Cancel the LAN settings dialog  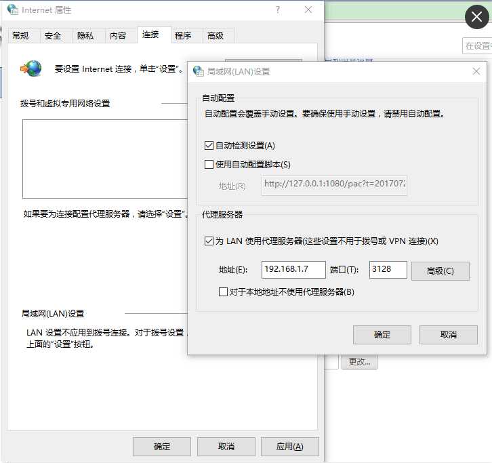pyautogui.click(x=449, y=335)
